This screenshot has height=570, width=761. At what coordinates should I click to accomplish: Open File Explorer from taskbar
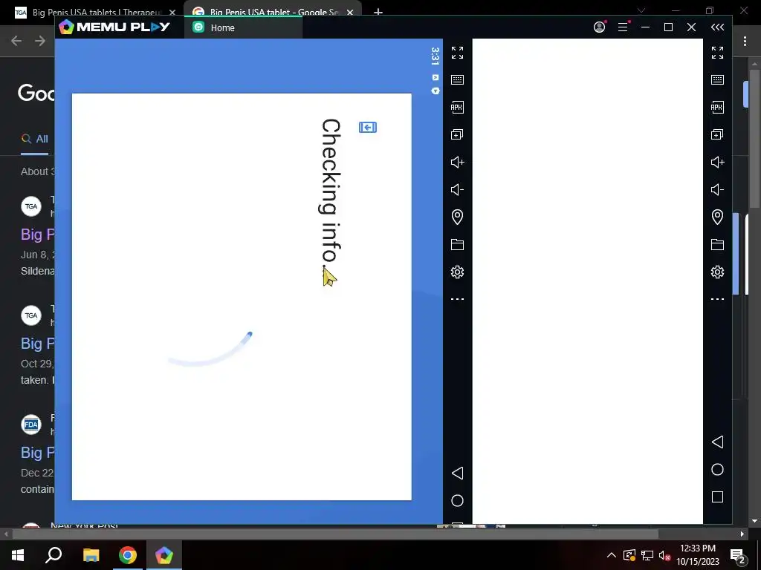click(x=91, y=555)
